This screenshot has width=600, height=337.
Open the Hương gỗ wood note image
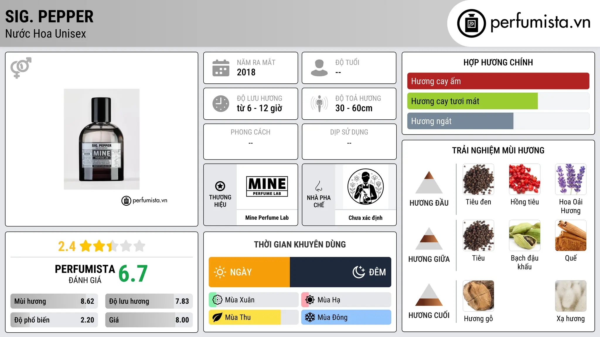pyautogui.click(x=478, y=296)
